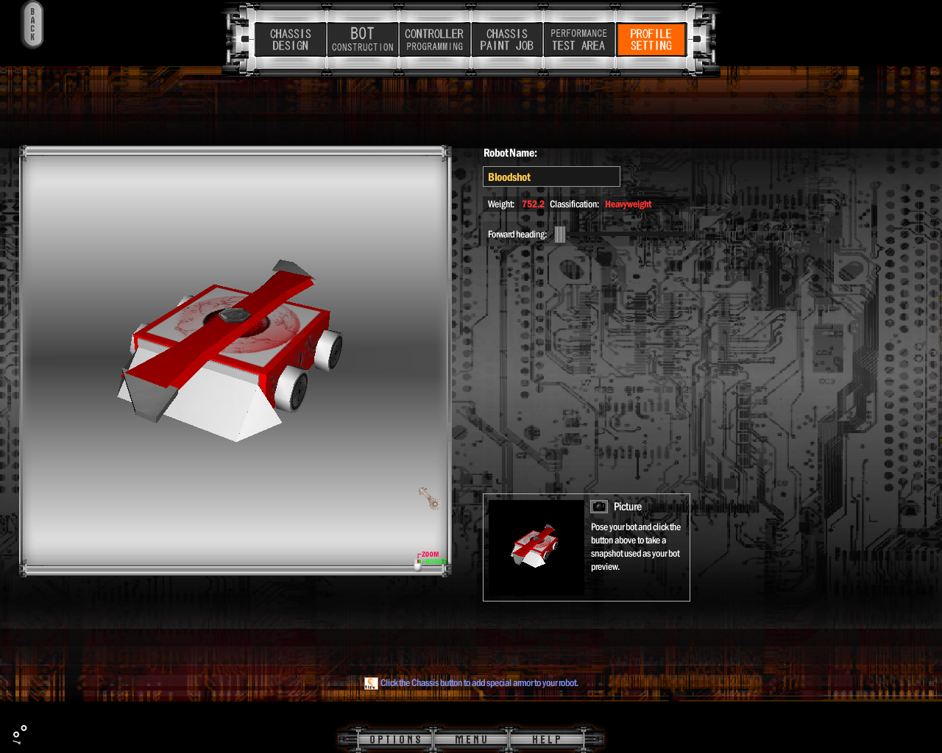Select the Profile Setting tab

coord(651,40)
